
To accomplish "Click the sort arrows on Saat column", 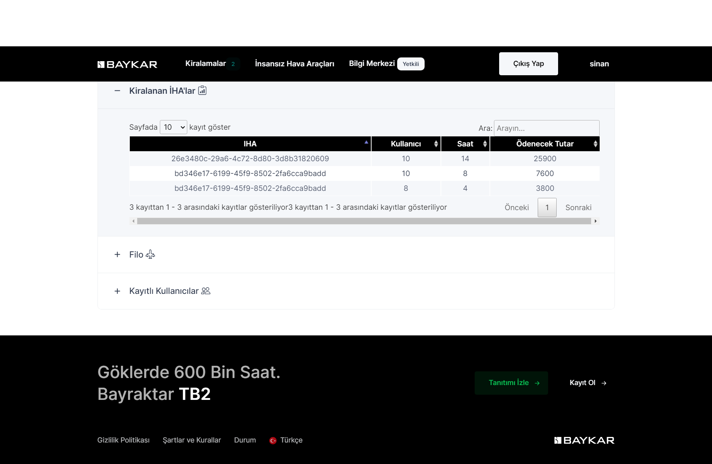I will (485, 144).
